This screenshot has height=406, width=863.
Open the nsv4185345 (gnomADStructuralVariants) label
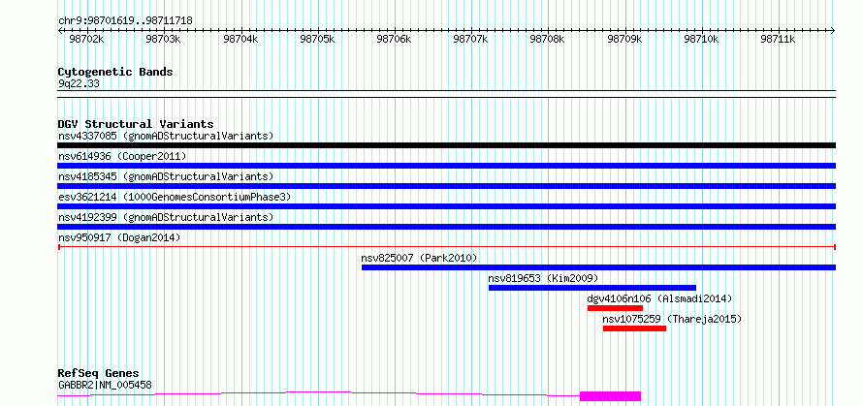click(x=166, y=176)
